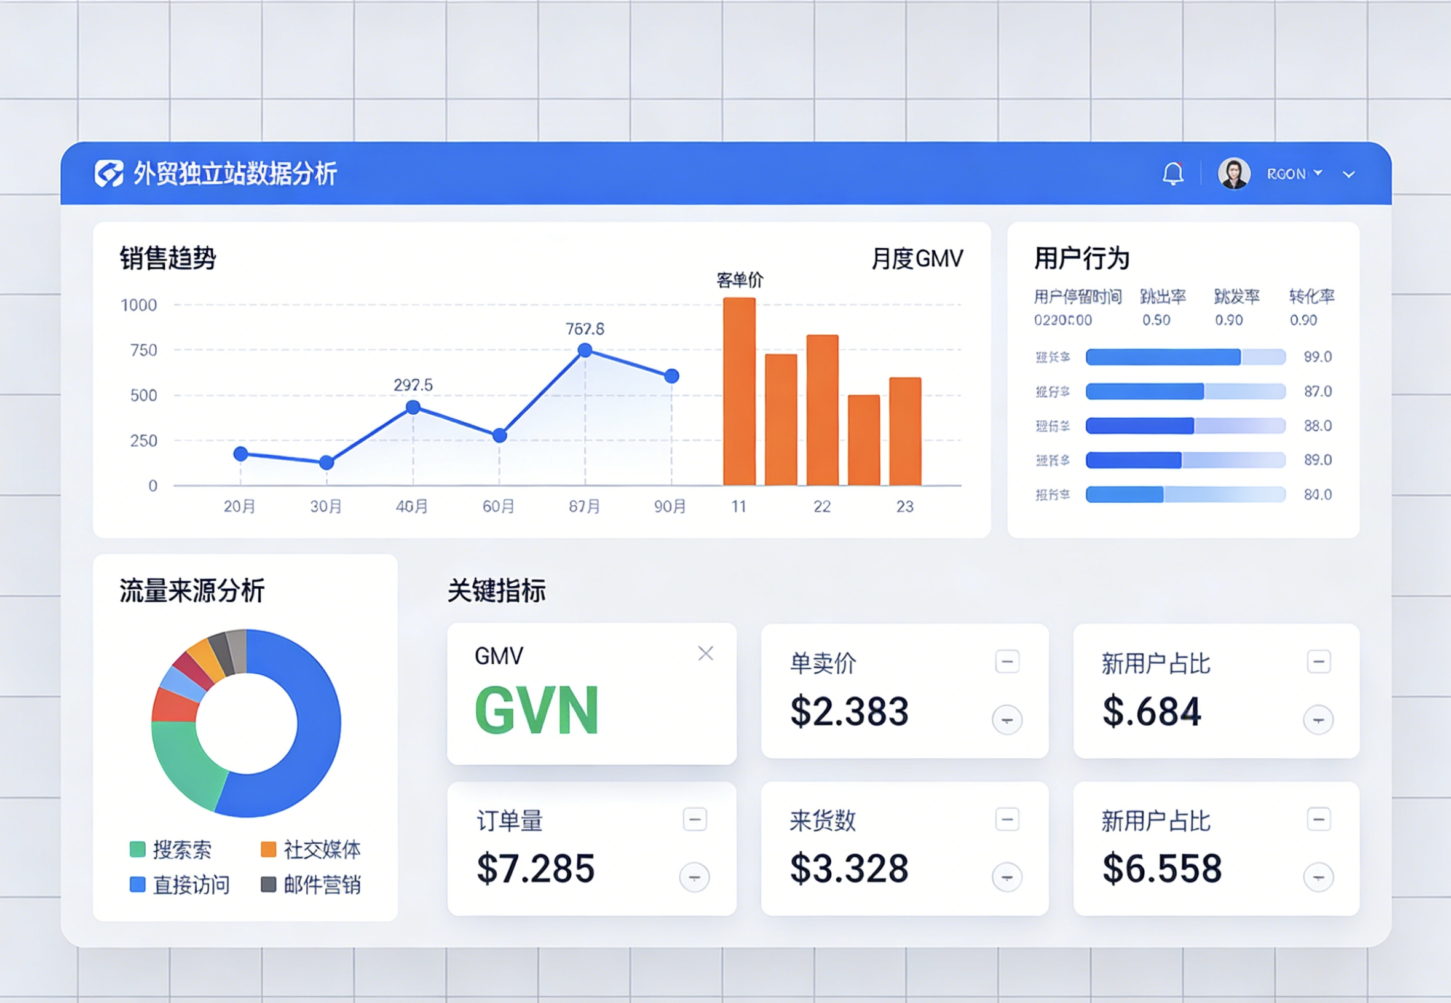Click the square minus icon on $.684 card

pyautogui.click(x=1318, y=662)
